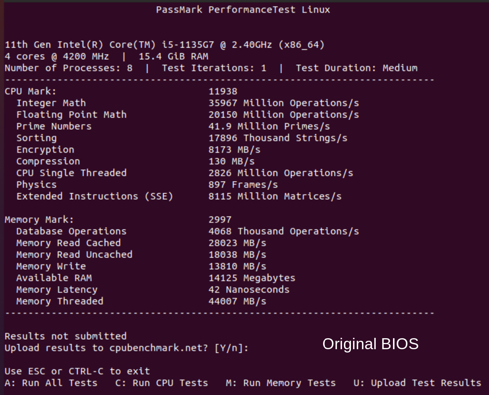Select the CPU Mark score 11938
Viewport: 489px width, 395px height.
point(223,91)
